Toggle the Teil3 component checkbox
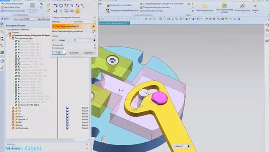The height and width of the screenshot is (152, 270). point(13,114)
